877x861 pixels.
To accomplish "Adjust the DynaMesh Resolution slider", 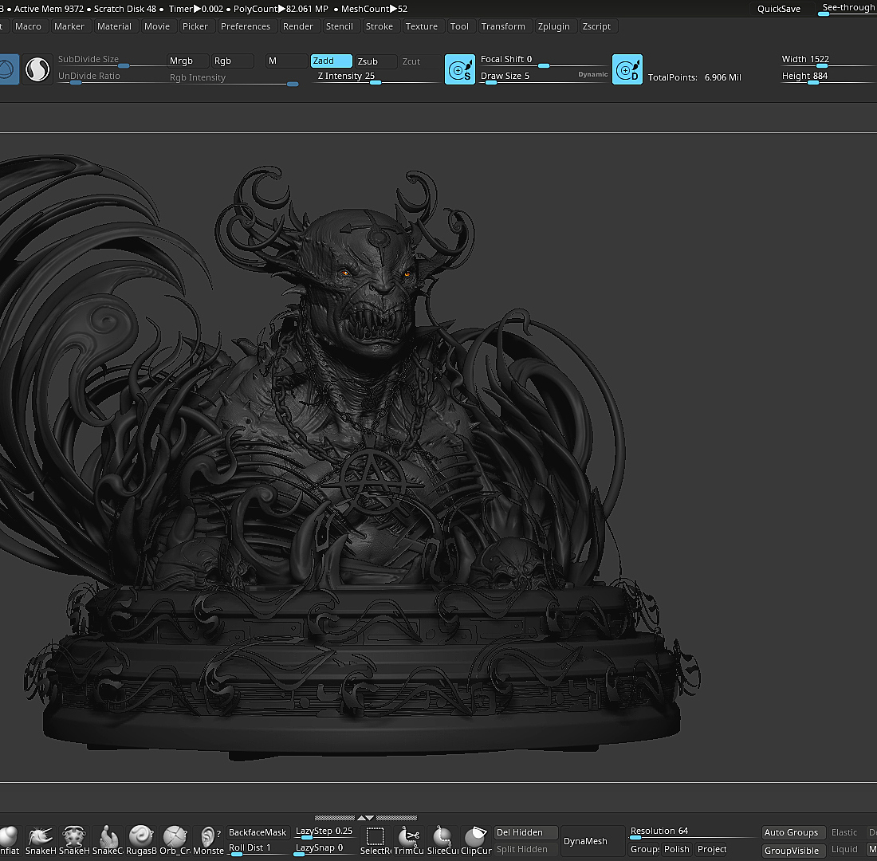I will [x=693, y=832].
